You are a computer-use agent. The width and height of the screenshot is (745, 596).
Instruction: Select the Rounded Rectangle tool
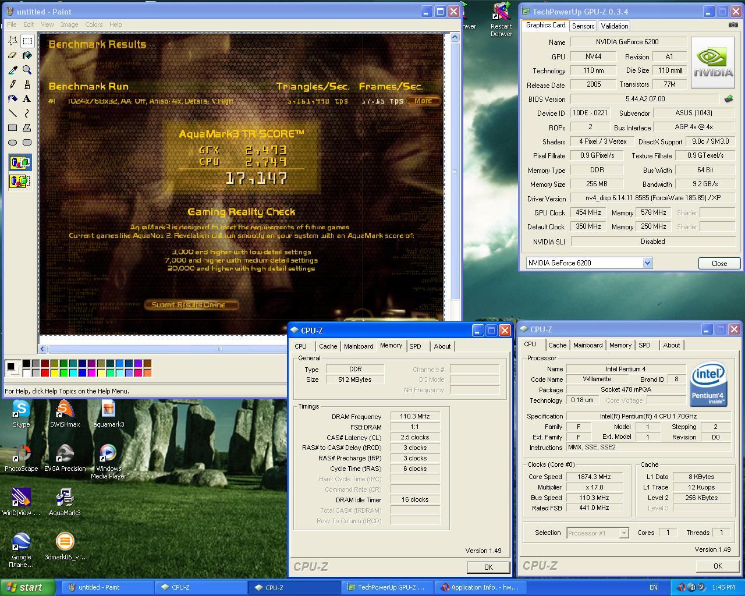click(x=27, y=143)
